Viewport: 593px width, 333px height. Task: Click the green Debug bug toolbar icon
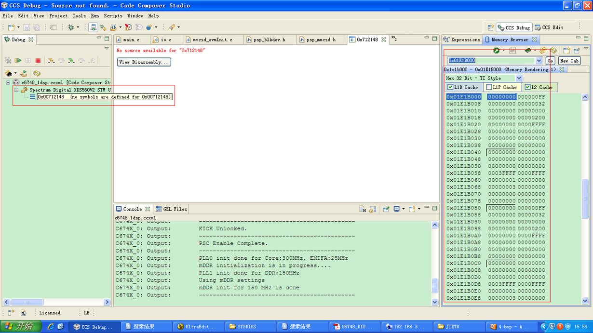coord(71,27)
